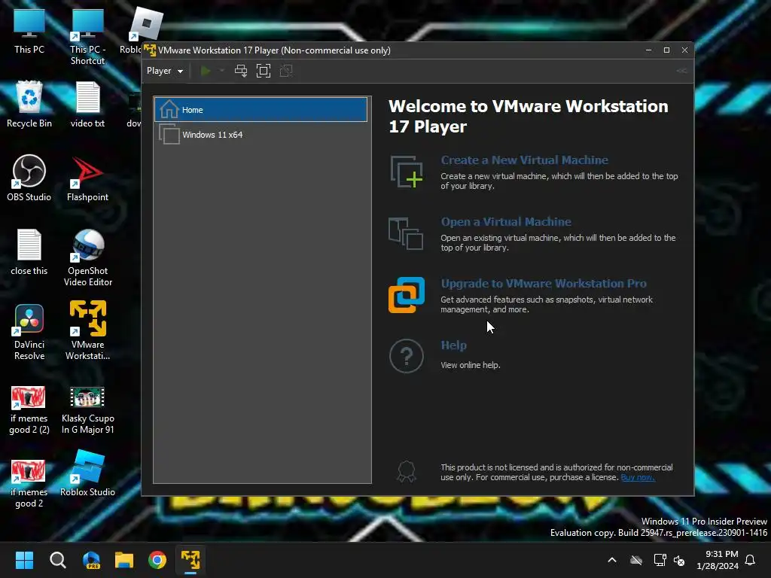Select OBS Studio desktop shortcut

(29, 178)
